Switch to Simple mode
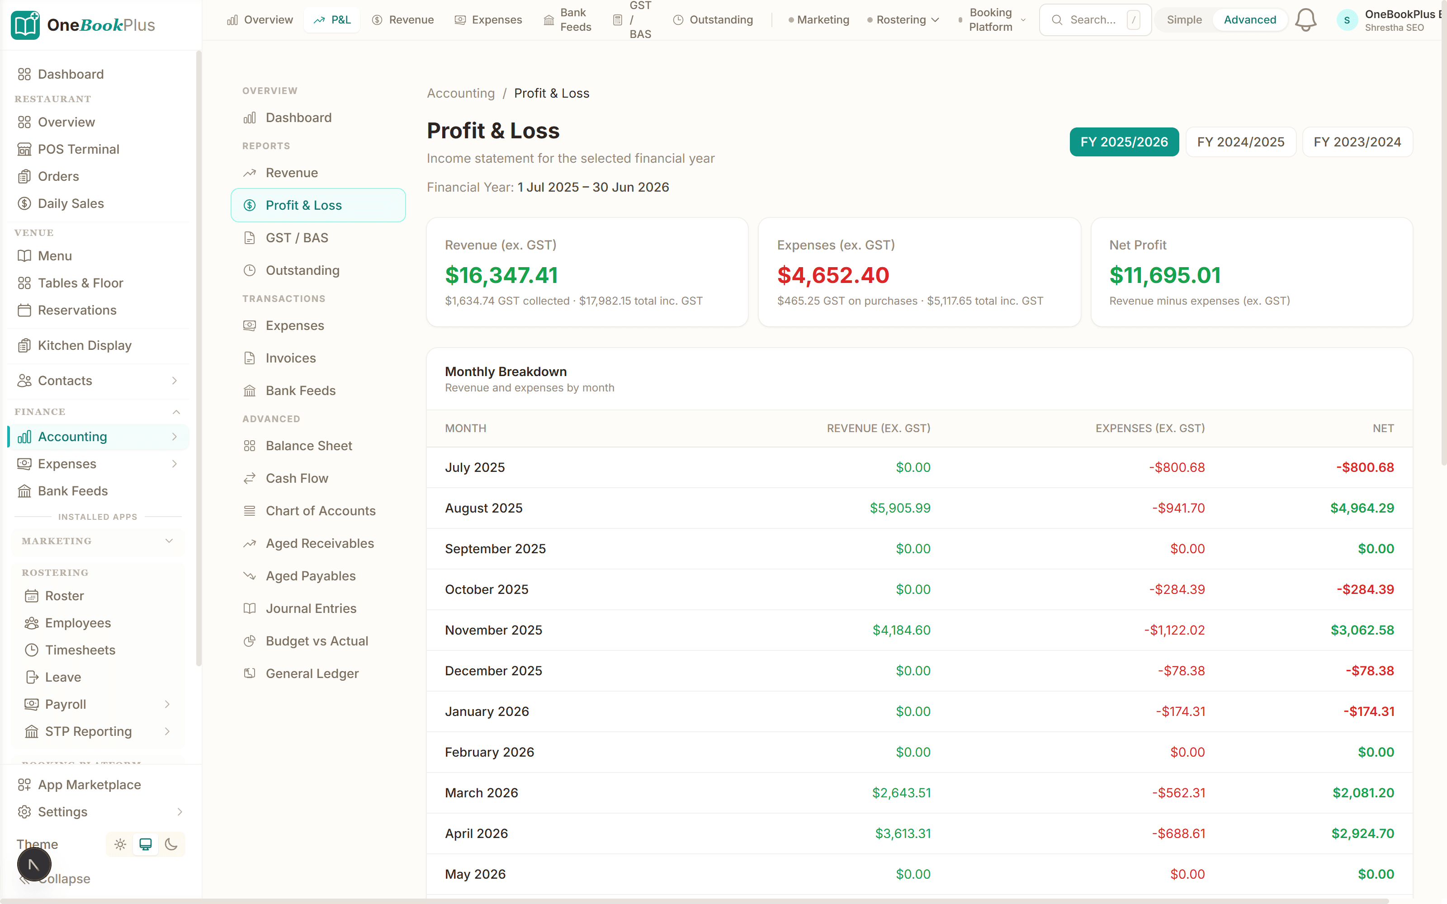 pos(1184,19)
